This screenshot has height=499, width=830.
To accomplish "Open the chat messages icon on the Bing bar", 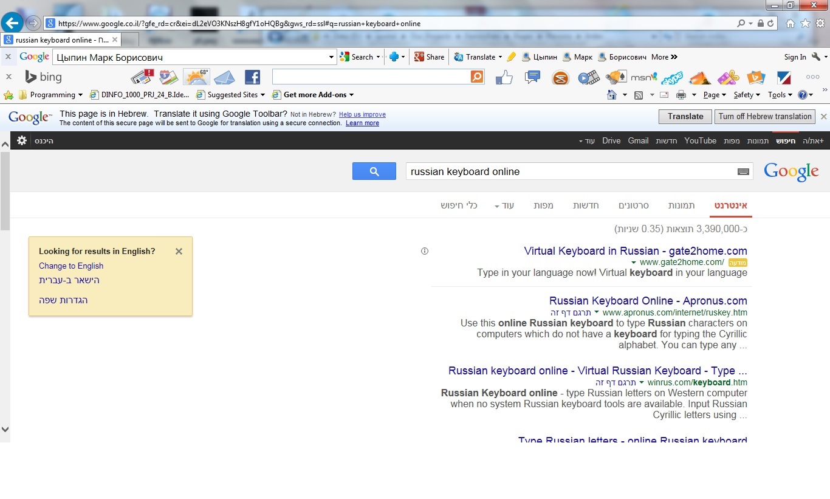I will [x=532, y=77].
